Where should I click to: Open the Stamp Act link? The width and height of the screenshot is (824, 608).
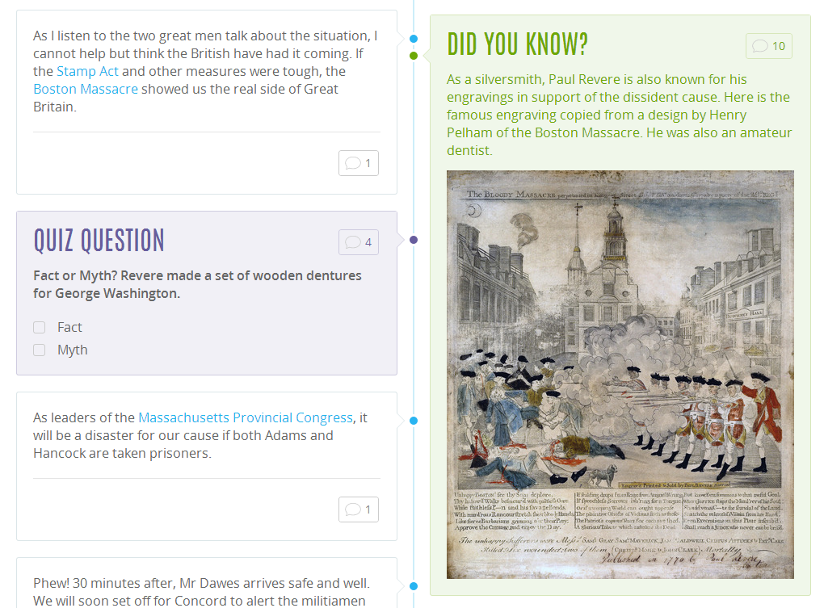87,71
